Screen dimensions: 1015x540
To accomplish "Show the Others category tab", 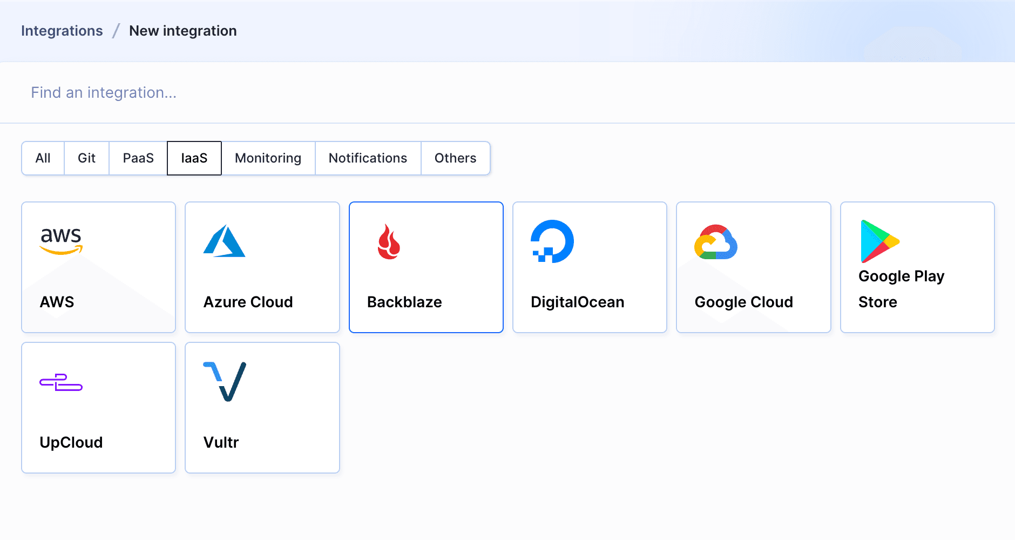I will (456, 158).
